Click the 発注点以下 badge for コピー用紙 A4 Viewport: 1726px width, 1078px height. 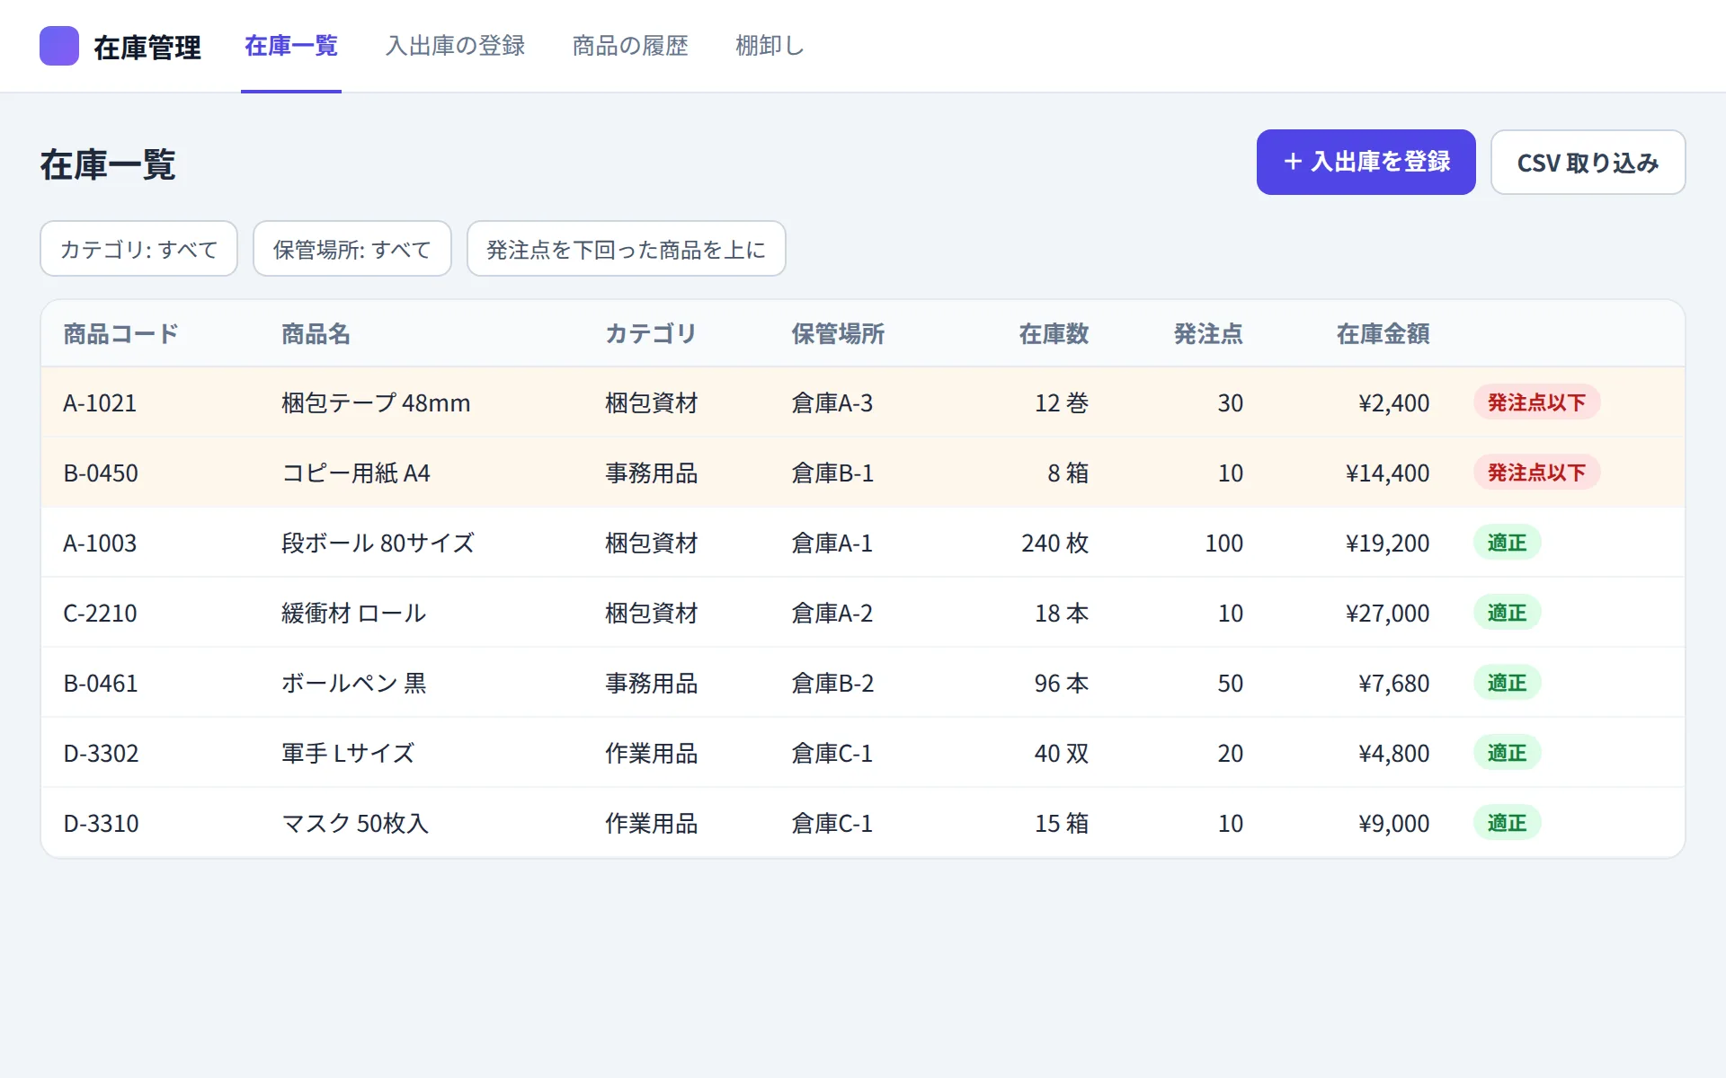pyautogui.click(x=1536, y=473)
